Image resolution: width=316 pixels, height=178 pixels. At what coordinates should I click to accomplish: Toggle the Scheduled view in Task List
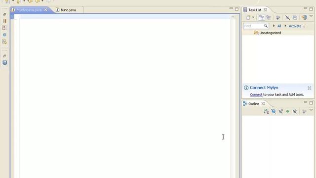click(x=269, y=18)
